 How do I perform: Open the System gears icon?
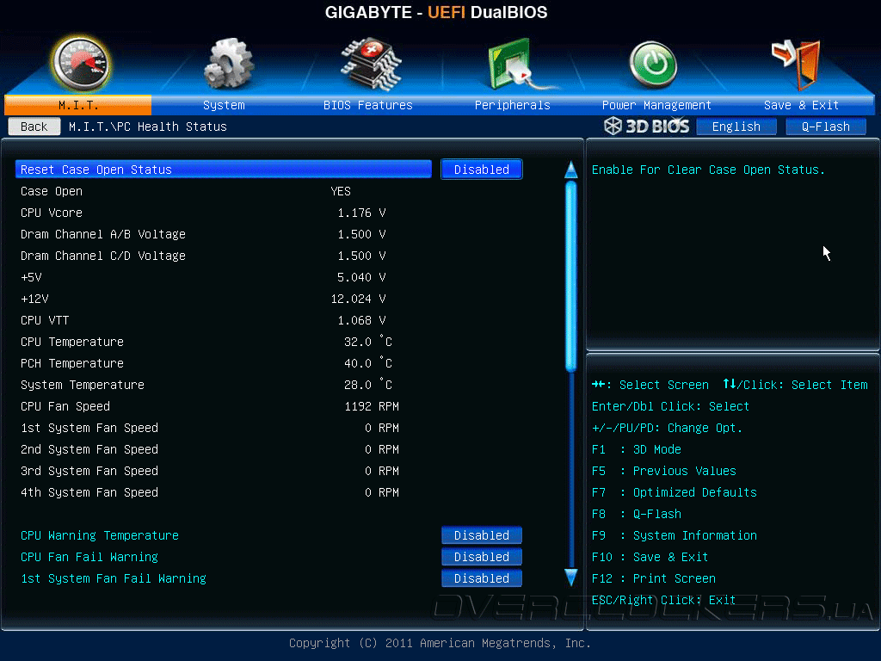[228, 64]
